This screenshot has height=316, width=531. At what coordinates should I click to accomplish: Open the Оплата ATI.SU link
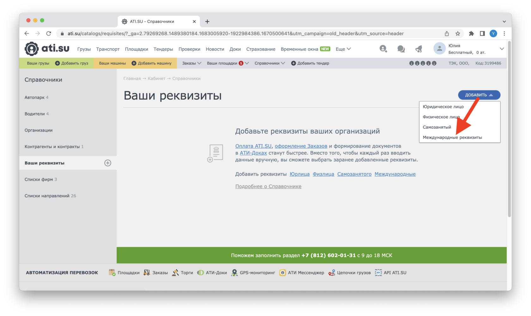[253, 146]
